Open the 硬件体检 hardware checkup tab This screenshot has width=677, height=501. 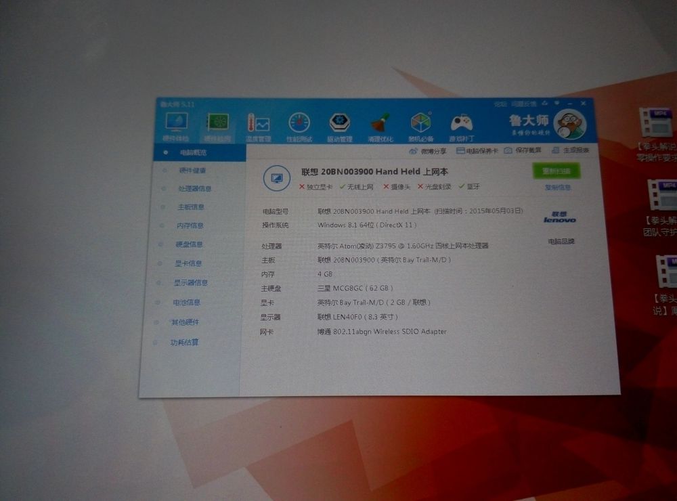click(176, 127)
